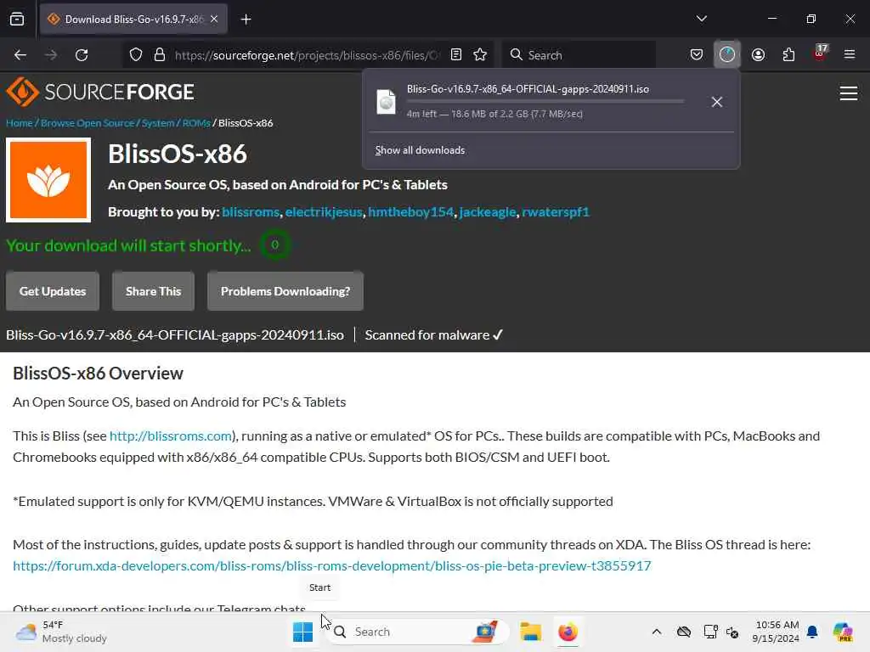Click the Home breadcrumb link
The width and height of the screenshot is (870, 652).
pos(19,123)
